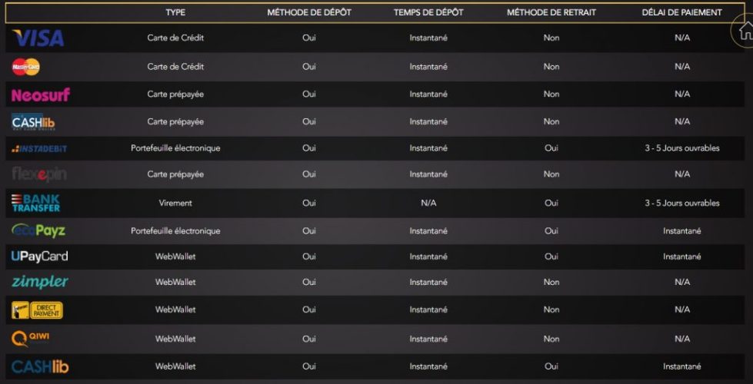Select the Méthode de retrait header
This screenshot has height=384, width=753.
tap(551, 13)
